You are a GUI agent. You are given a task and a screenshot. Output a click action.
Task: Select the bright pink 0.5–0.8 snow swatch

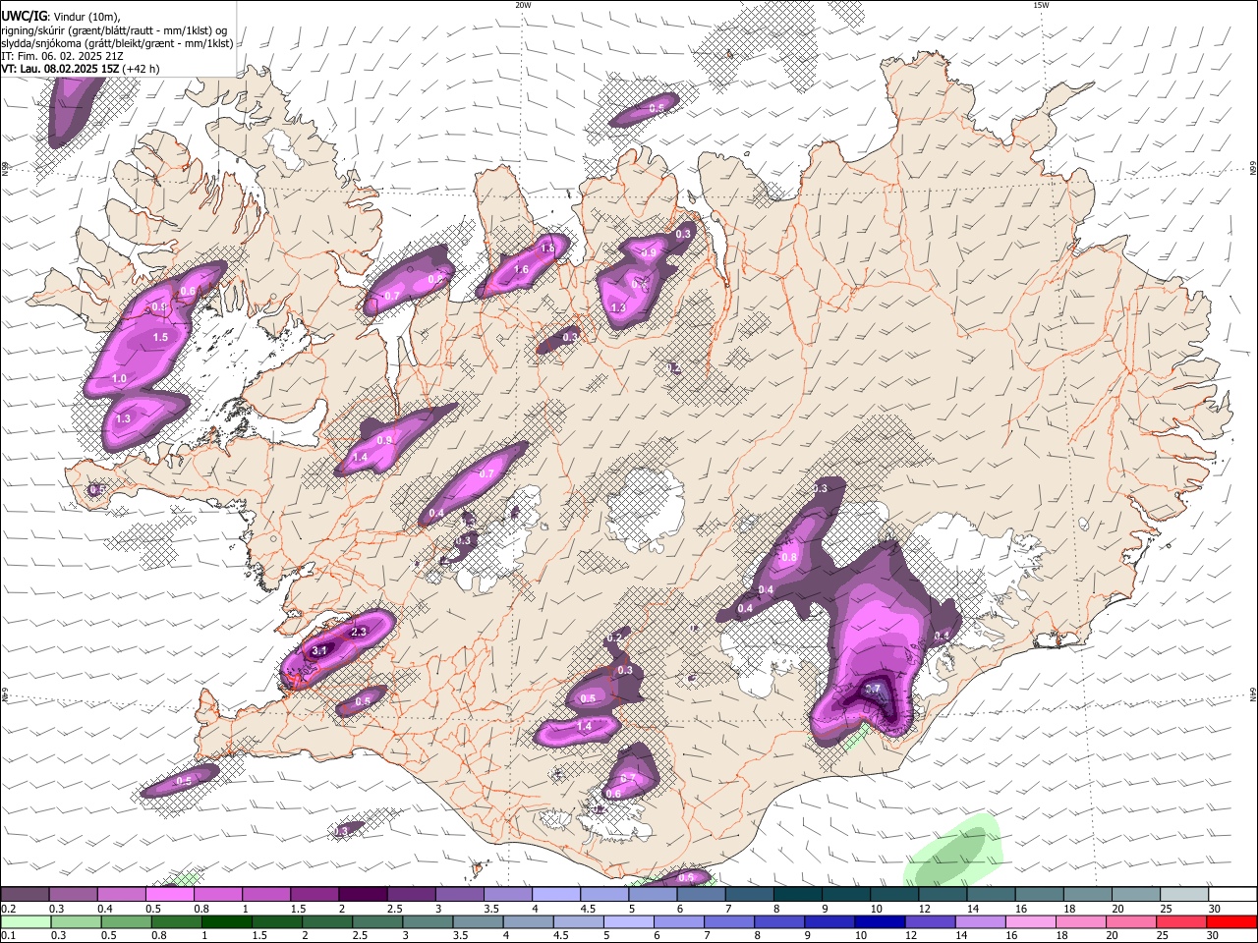[x=170, y=895]
